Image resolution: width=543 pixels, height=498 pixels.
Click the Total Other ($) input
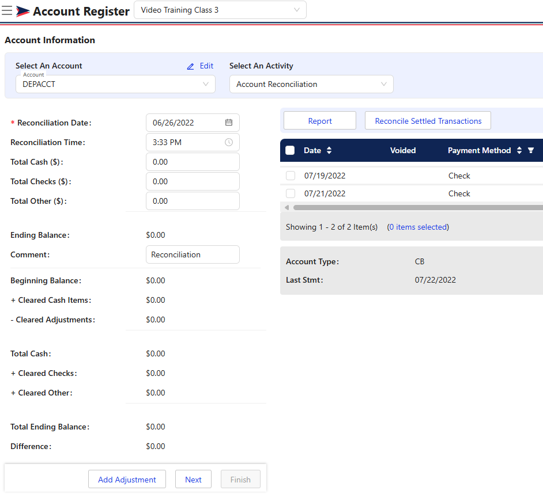point(193,201)
